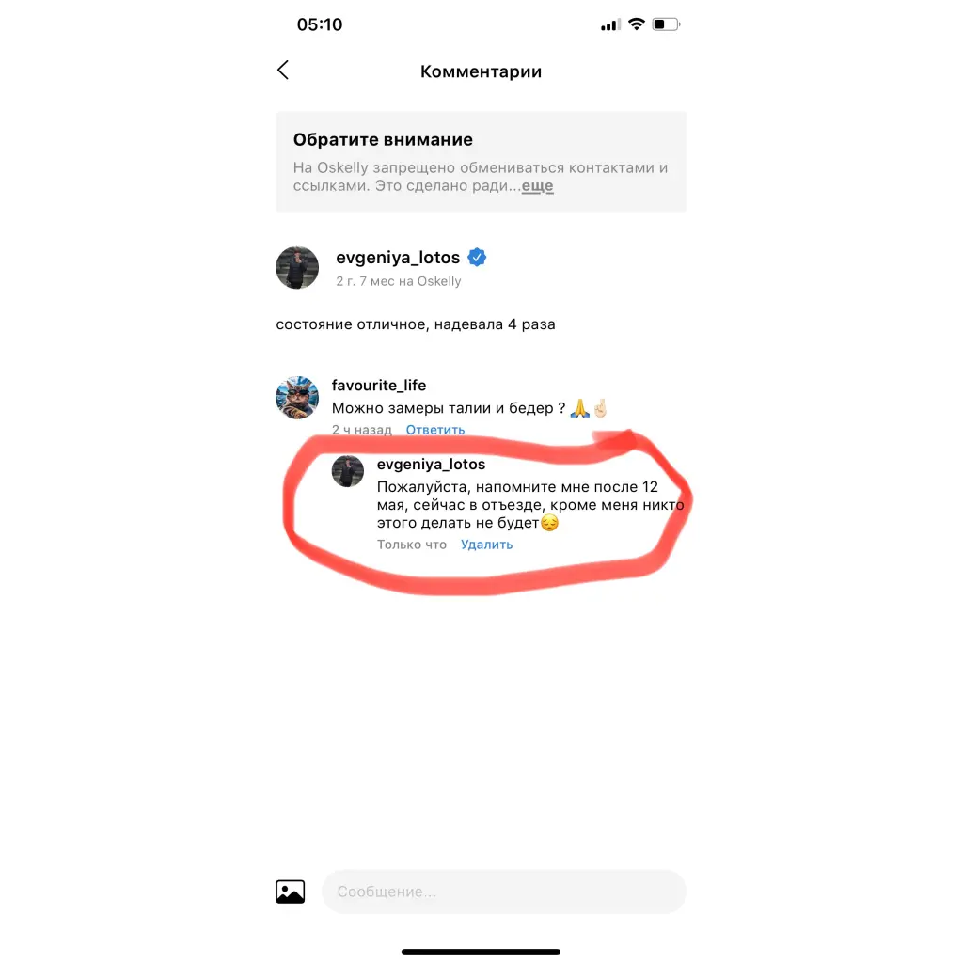Open evgeniya_lotos large profile avatar
Image resolution: width=963 pixels, height=963 pixels.
(297, 268)
